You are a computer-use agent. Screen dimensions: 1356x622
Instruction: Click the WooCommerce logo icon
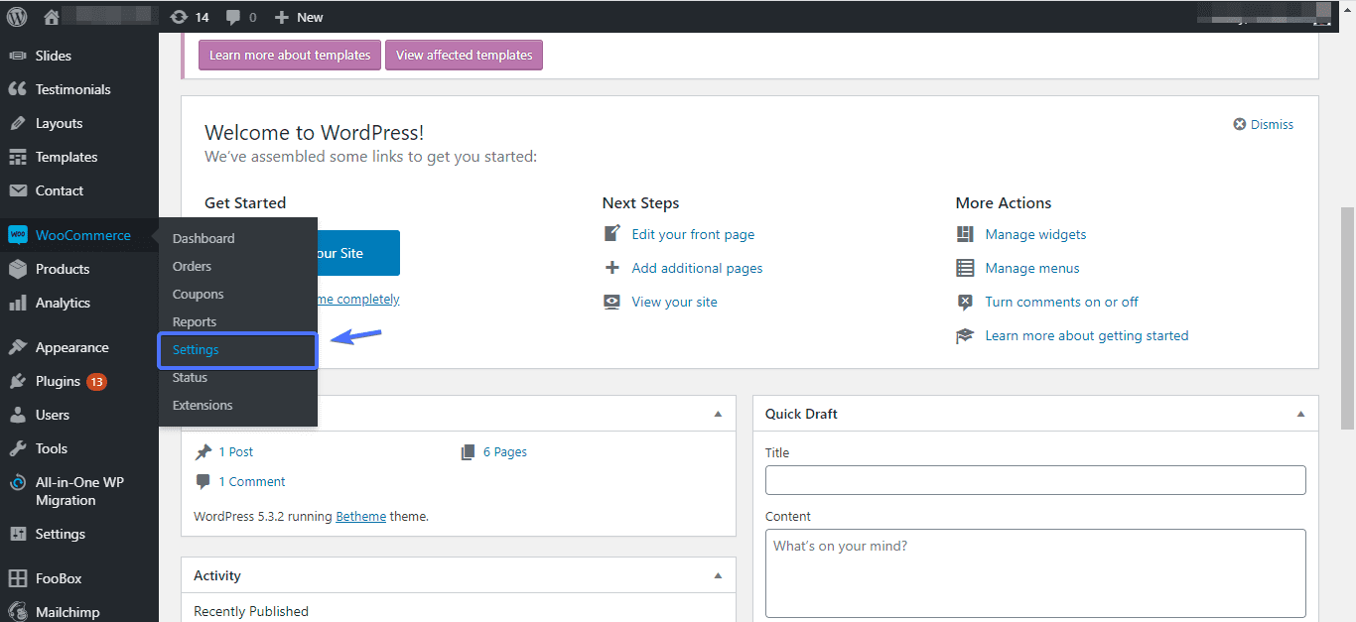(17, 235)
